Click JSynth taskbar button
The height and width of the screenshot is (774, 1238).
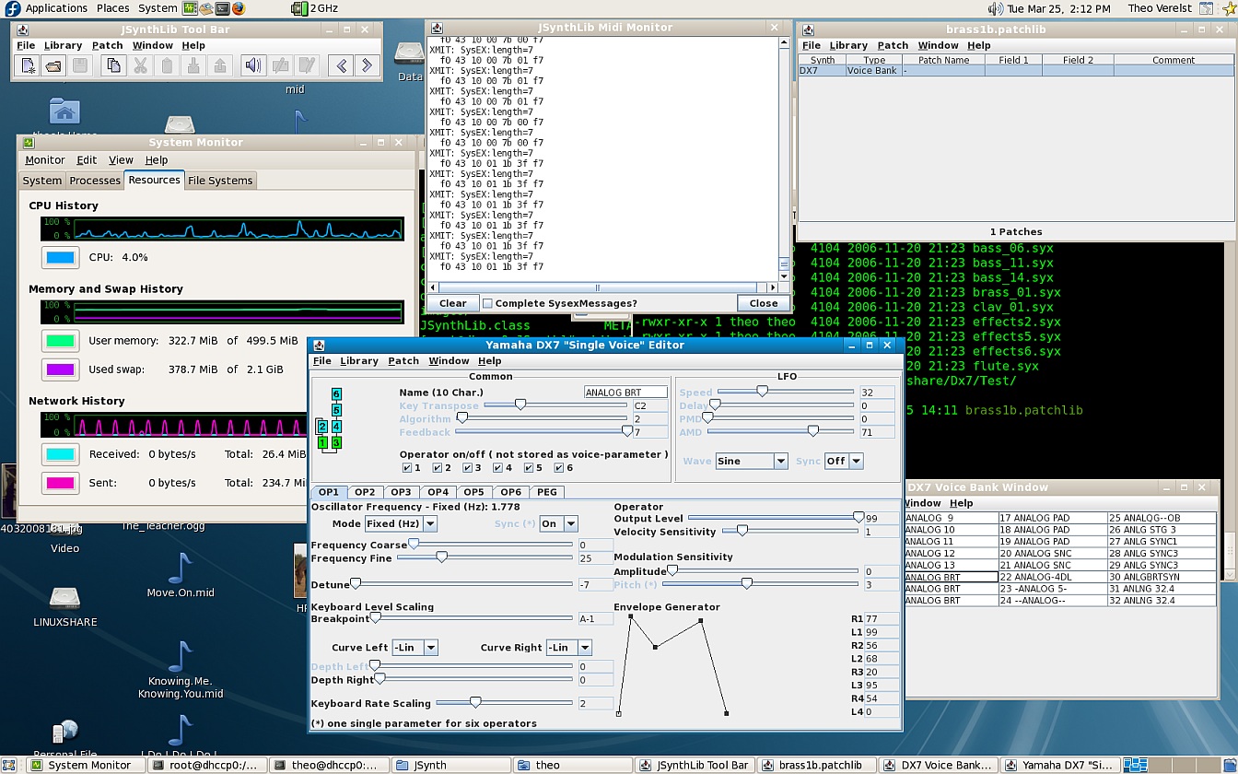[451, 765]
